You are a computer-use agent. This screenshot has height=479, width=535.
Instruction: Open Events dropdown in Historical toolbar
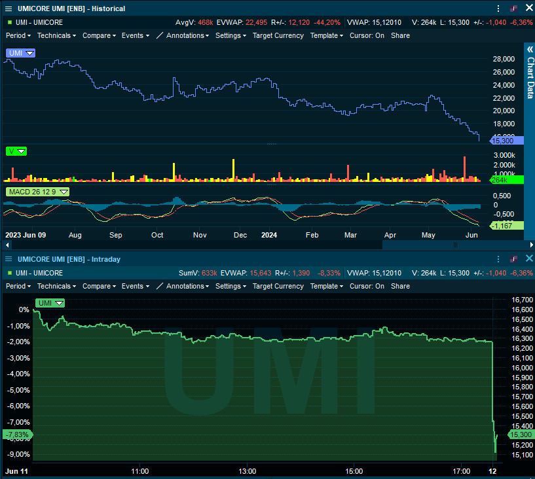[135, 35]
